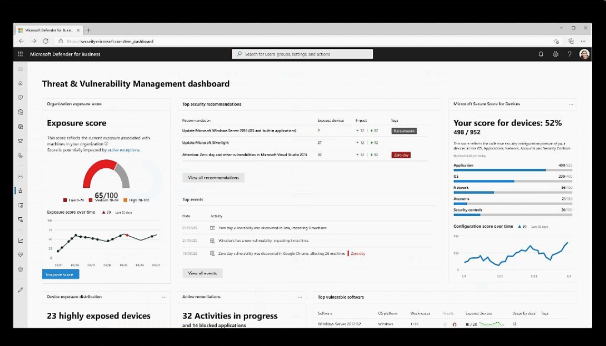Open the active exceptions link
The image size is (606, 346).
[123, 150]
